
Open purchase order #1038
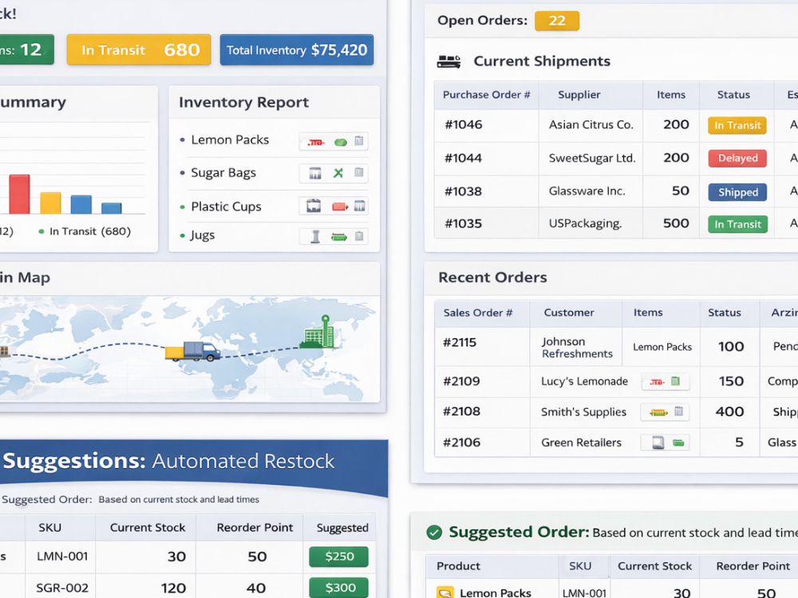(463, 191)
